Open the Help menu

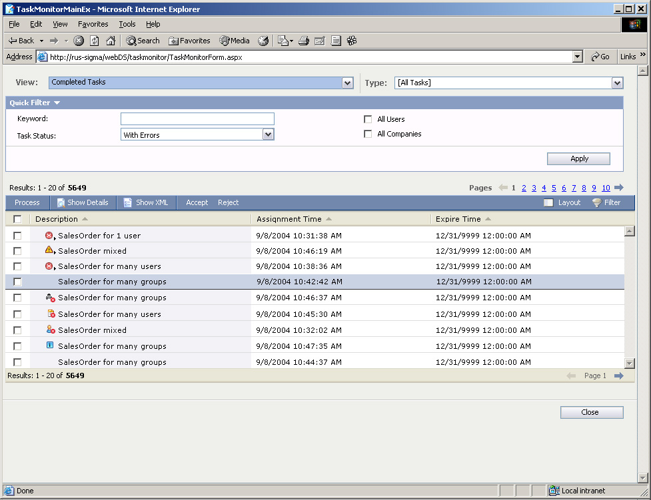pos(153,24)
